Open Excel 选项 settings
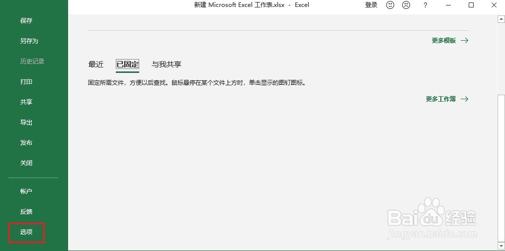505x251 pixels. coord(26,232)
